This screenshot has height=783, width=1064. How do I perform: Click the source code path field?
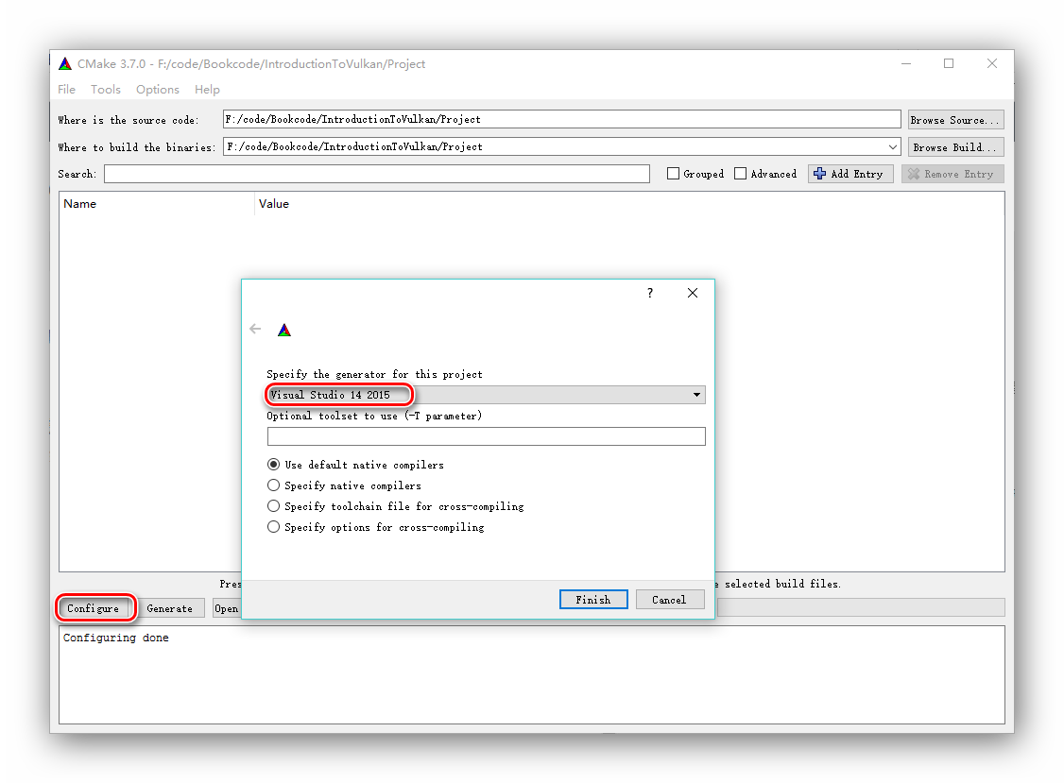(x=562, y=119)
